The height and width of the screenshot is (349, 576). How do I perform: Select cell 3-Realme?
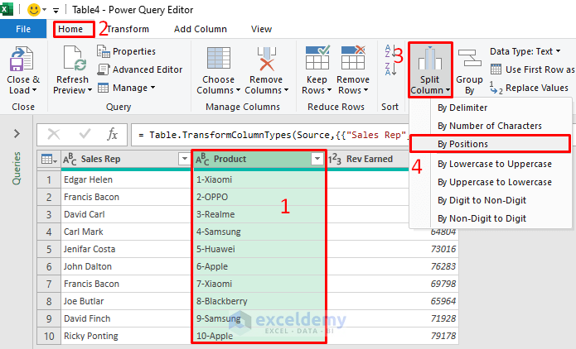pos(259,214)
